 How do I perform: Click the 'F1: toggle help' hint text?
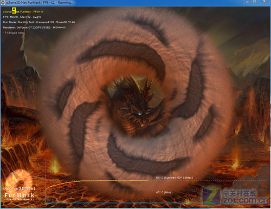pos(13,32)
